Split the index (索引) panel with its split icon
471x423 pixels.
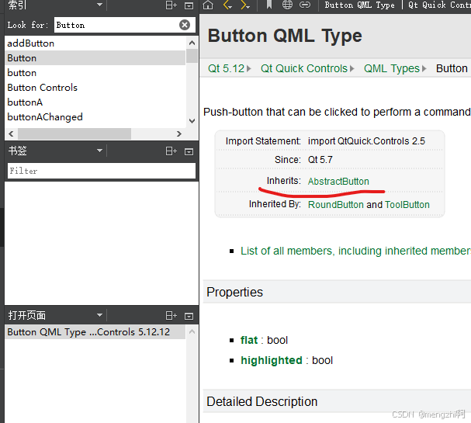coord(171,5)
